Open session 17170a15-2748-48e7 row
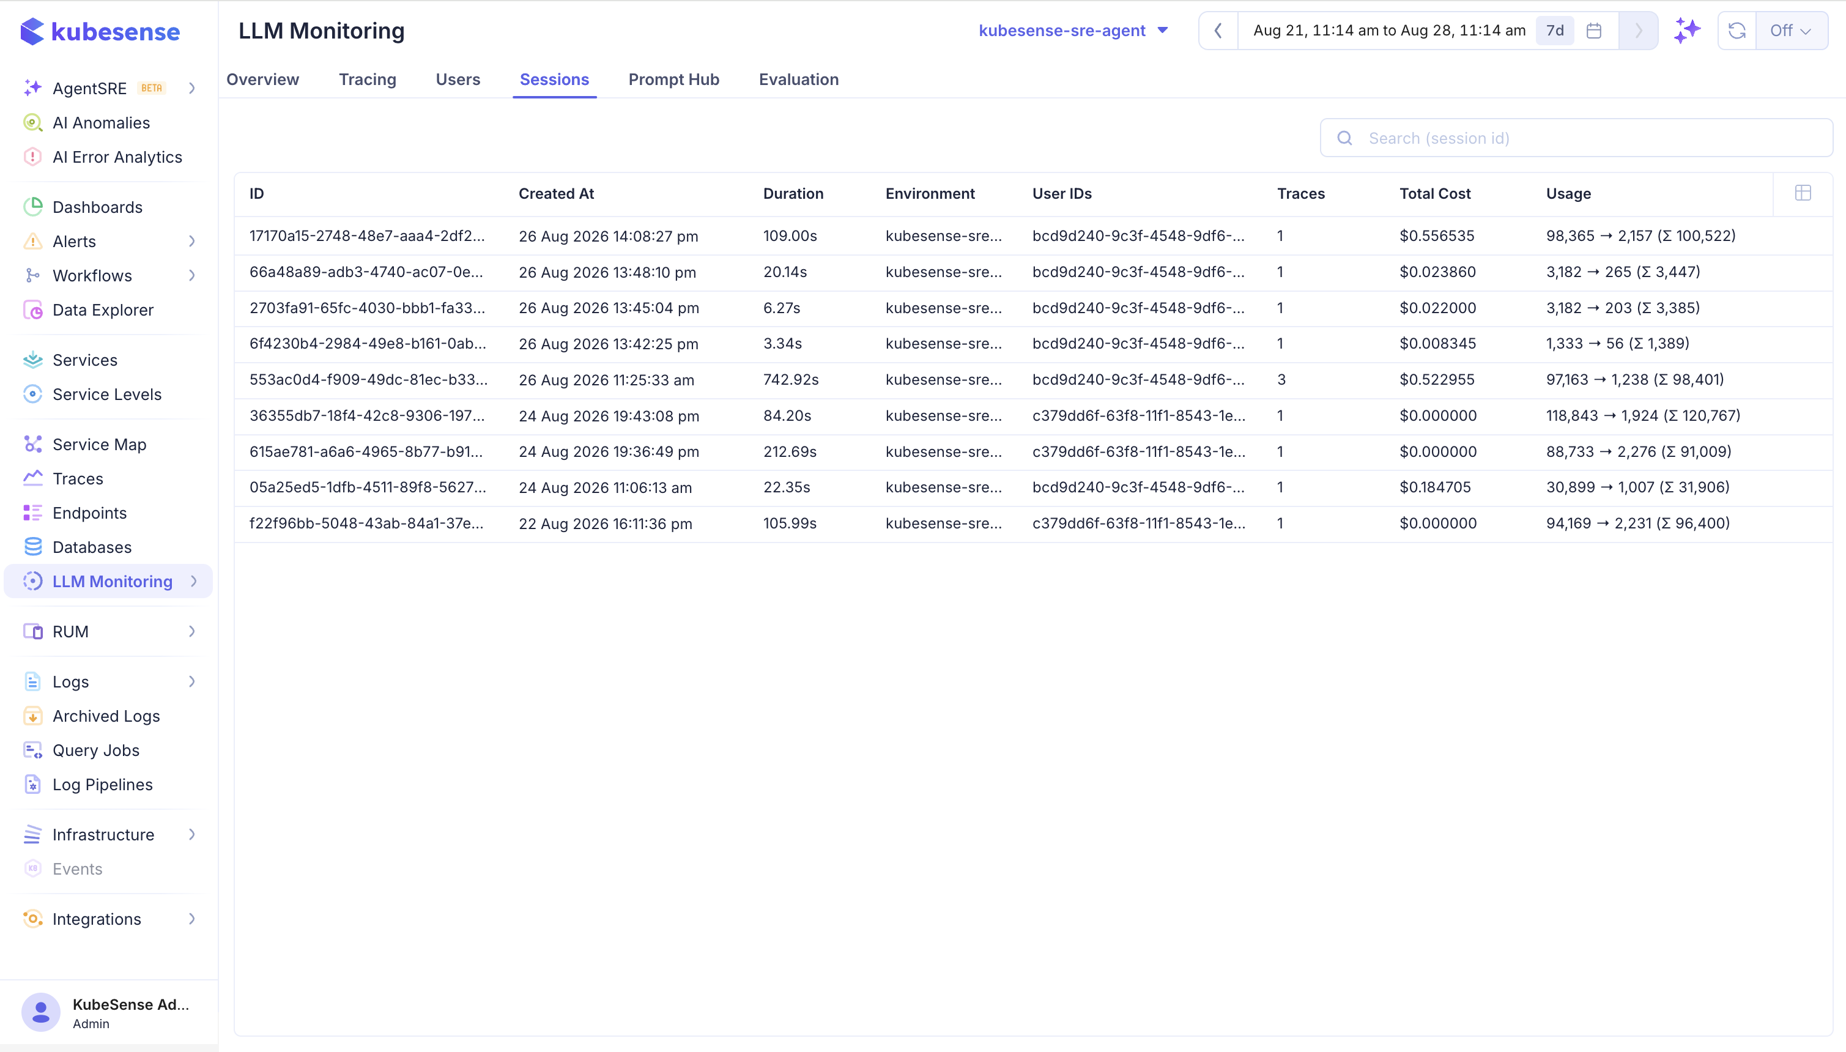This screenshot has width=1846, height=1052. click(1033, 236)
